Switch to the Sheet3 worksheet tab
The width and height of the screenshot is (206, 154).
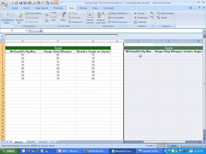pos(43,142)
